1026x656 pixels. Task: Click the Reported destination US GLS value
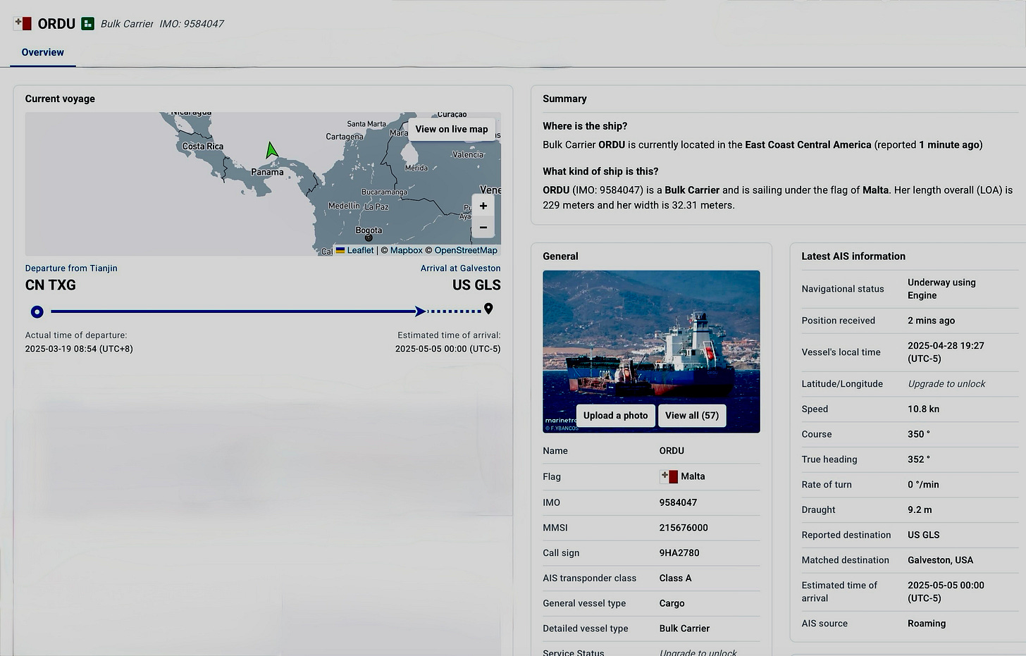[x=924, y=535]
